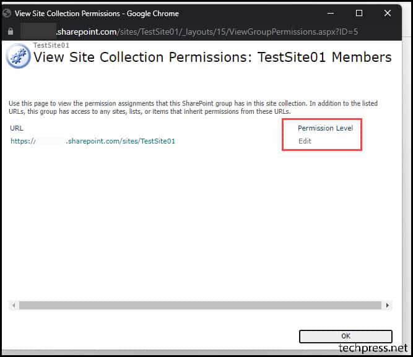Open the TestSite01 site URL link
This screenshot has width=413, height=357.
93,141
